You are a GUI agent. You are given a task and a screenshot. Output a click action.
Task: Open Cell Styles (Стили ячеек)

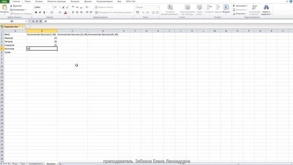click(x=199, y=10)
